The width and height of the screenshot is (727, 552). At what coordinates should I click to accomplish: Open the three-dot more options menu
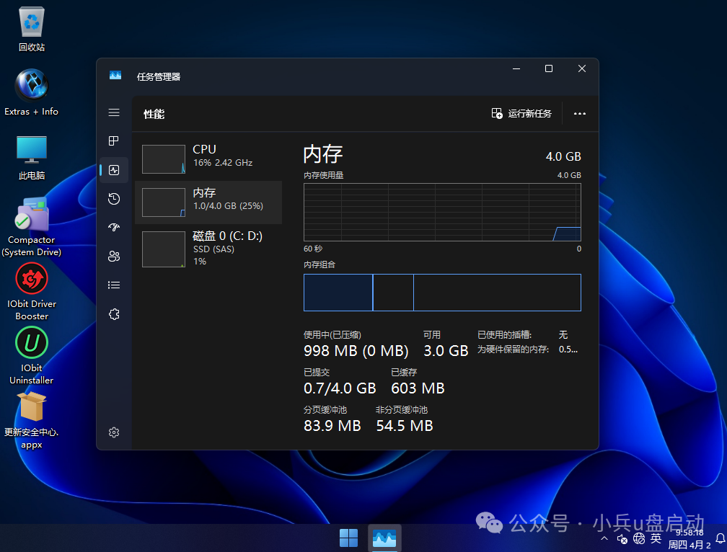(x=579, y=114)
